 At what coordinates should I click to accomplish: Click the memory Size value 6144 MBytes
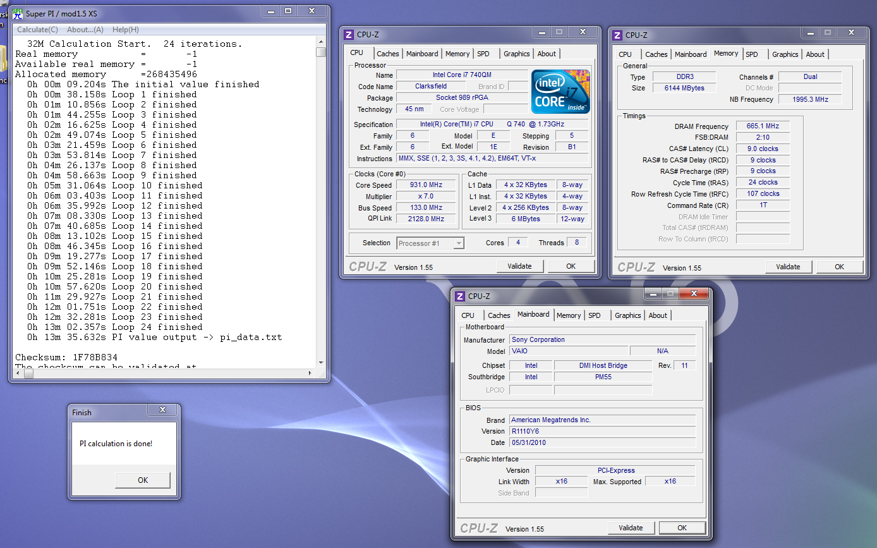[x=684, y=88]
